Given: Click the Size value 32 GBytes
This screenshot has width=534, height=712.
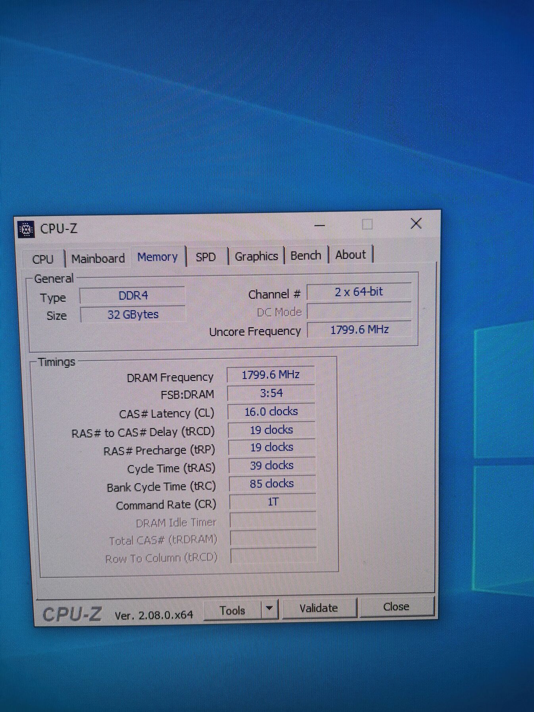Looking at the screenshot, I should click(x=133, y=315).
